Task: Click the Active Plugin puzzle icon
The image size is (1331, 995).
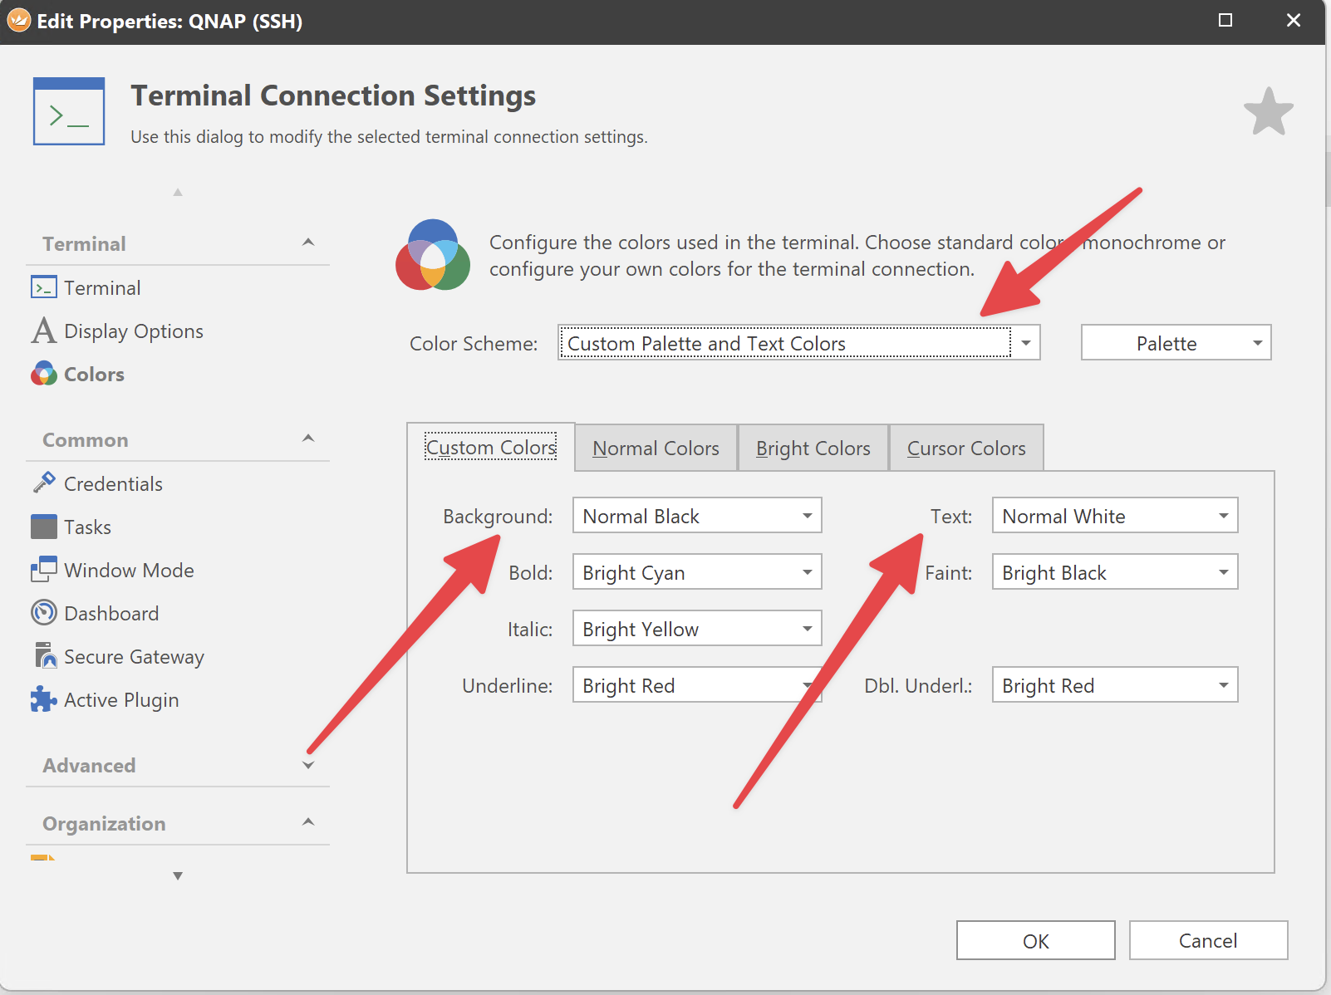Action: click(44, 699)
